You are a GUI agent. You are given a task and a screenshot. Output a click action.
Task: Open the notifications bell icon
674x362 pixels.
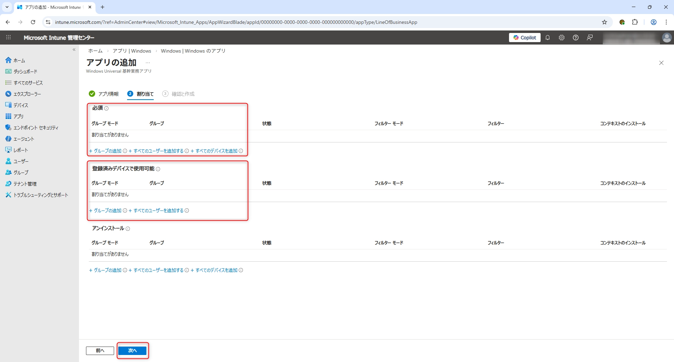548,38
